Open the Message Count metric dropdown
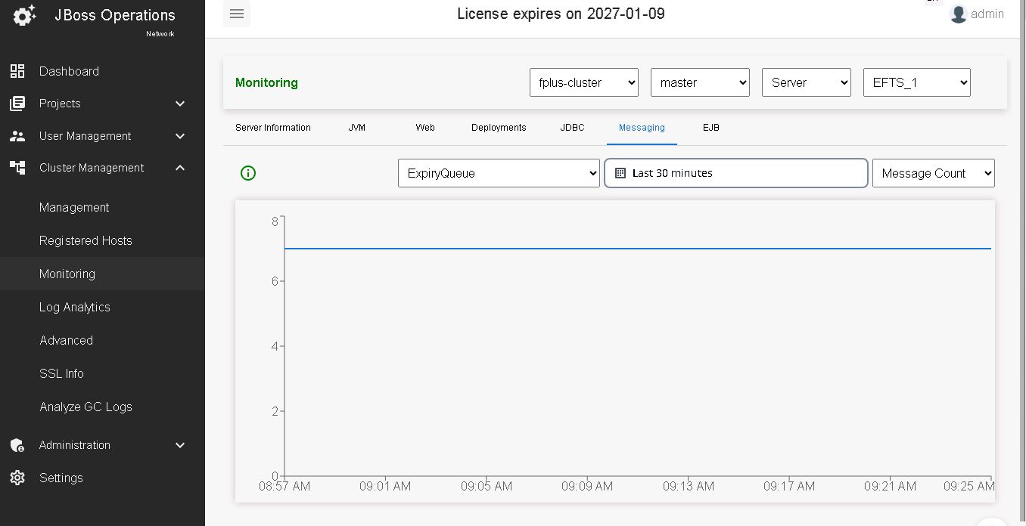The image size is (1026, 526). [934, 173]
